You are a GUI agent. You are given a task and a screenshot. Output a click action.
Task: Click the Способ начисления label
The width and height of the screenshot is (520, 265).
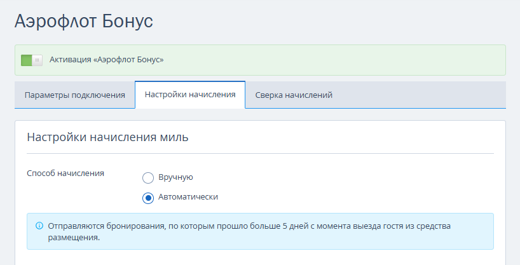tap(65, 173)
